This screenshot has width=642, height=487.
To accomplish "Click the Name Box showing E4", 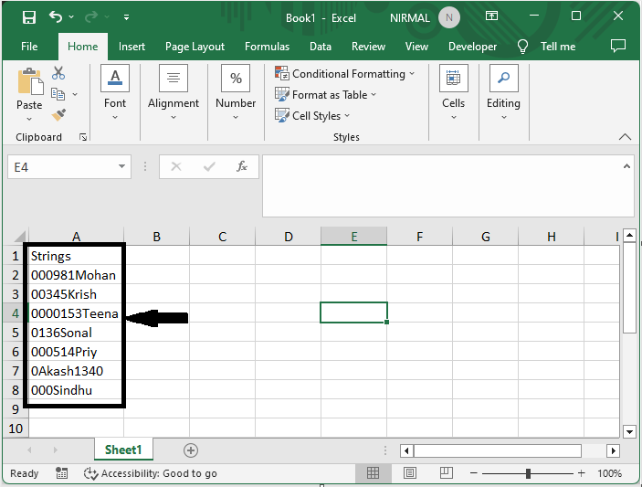I will (61, 166).
